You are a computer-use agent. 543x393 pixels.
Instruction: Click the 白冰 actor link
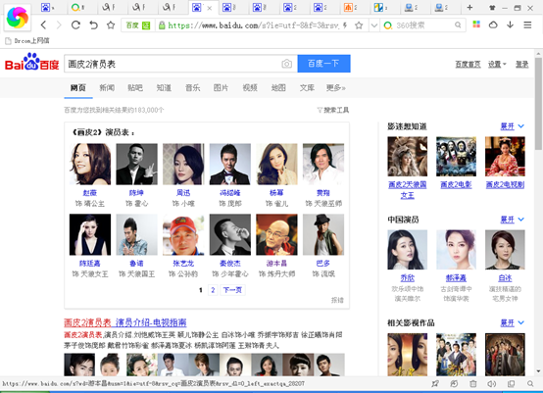click(505, 278)
